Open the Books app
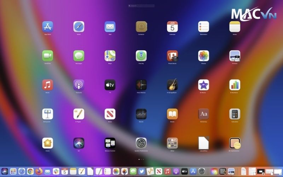The height and width of the screenshot is (177, 283). [x=172, y=114]
